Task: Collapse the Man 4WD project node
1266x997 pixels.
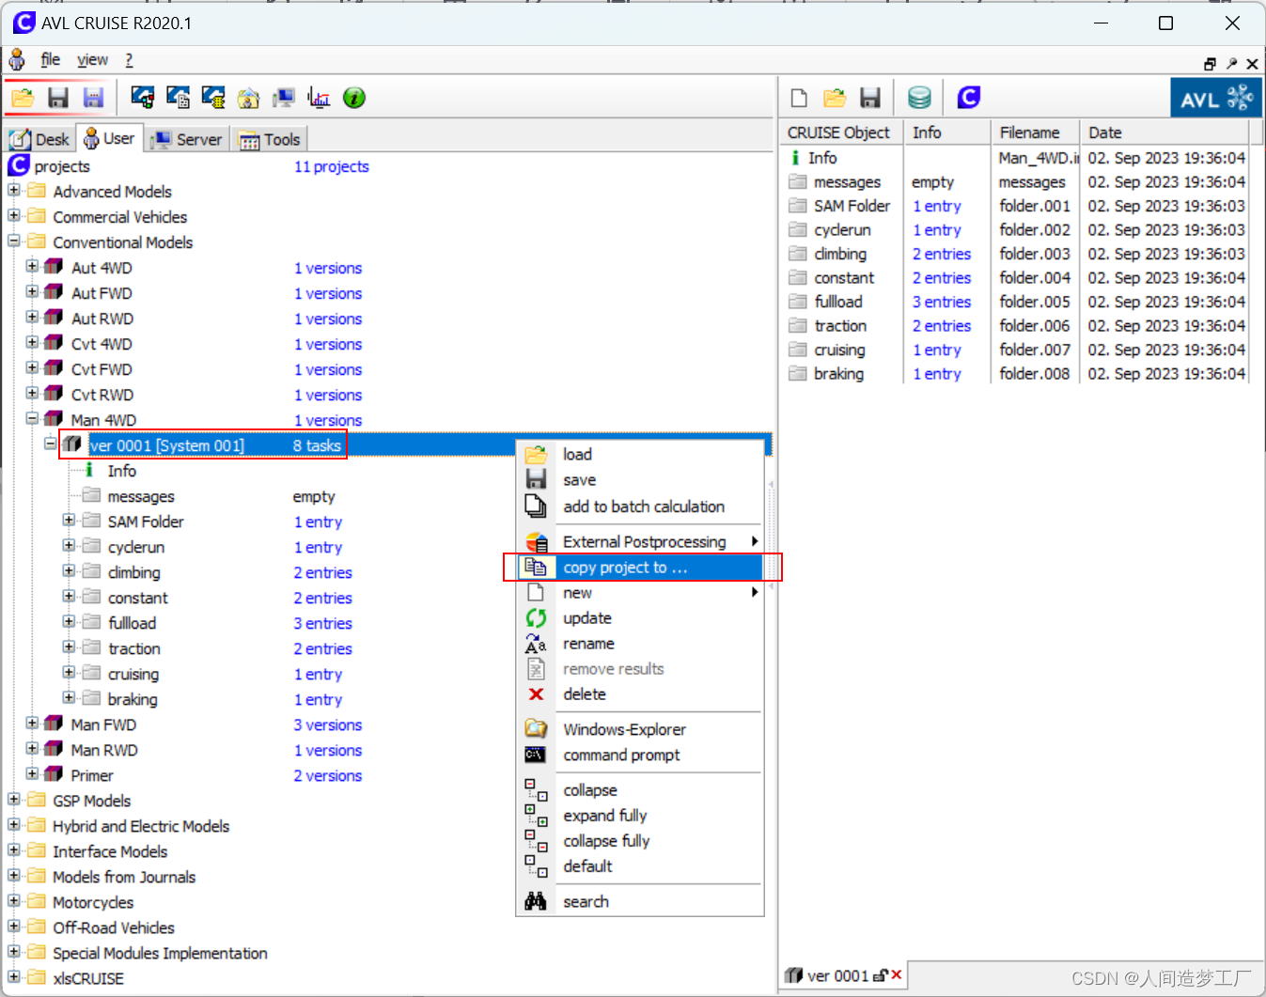Action: point(32,419)
